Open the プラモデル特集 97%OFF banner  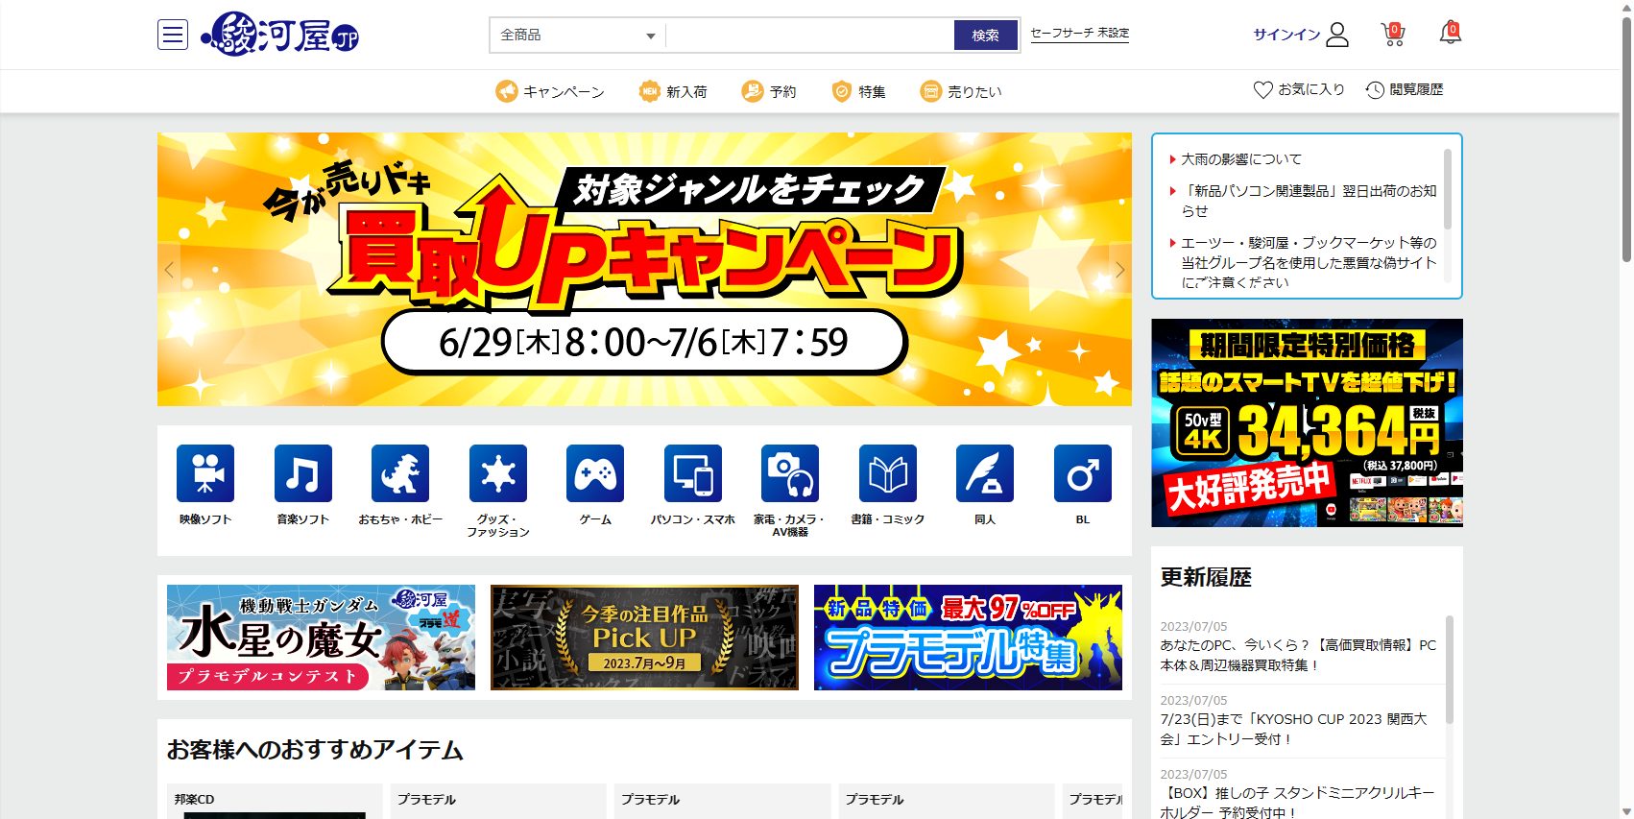pyautogui.click(x=968, y=638)
